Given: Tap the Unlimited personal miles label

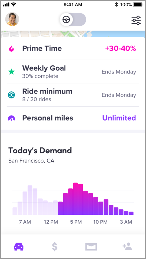Looking at the screenshot, I should click(119, 118).
